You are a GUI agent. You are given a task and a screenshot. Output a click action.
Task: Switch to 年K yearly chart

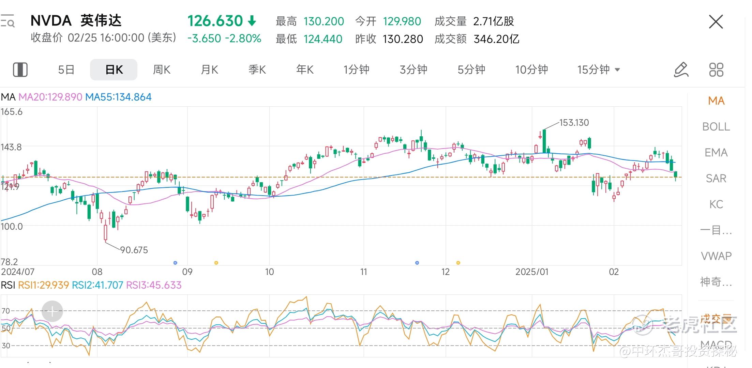pyautogui.click(x=305, y=70)
